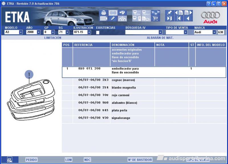Click the LDM button in status bar
This screenshot has width=228, height=164.
[68, 160]
